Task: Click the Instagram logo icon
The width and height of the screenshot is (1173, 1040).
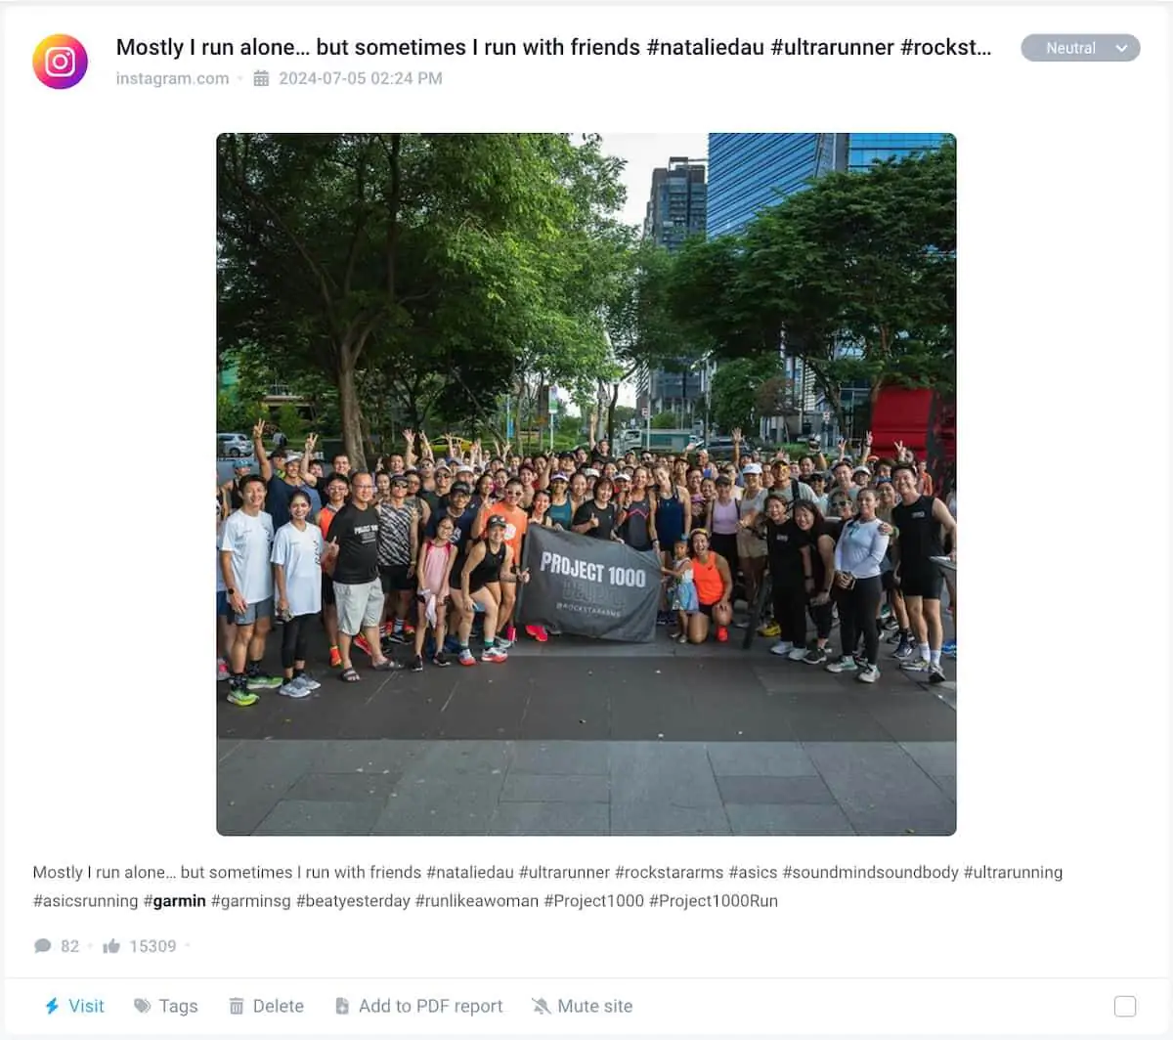Action: [x=60, y=62]
